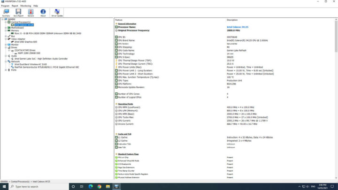338x190 pixels.
Task: Click the details pane vertical scrollbar thumb
Action: point(336,37)
